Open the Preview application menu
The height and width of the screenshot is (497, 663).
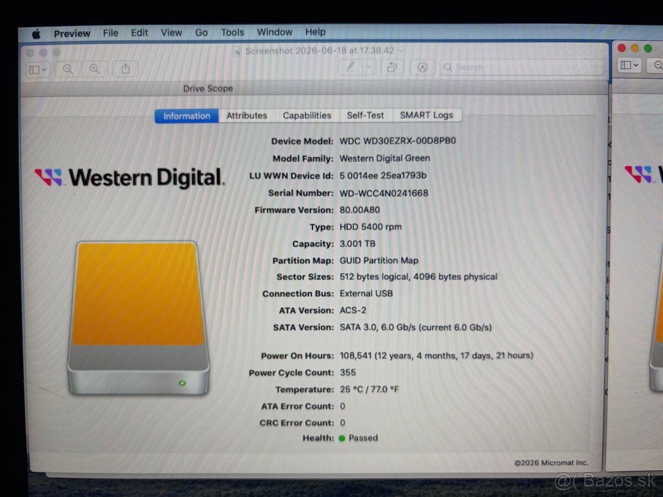point(72,33)
